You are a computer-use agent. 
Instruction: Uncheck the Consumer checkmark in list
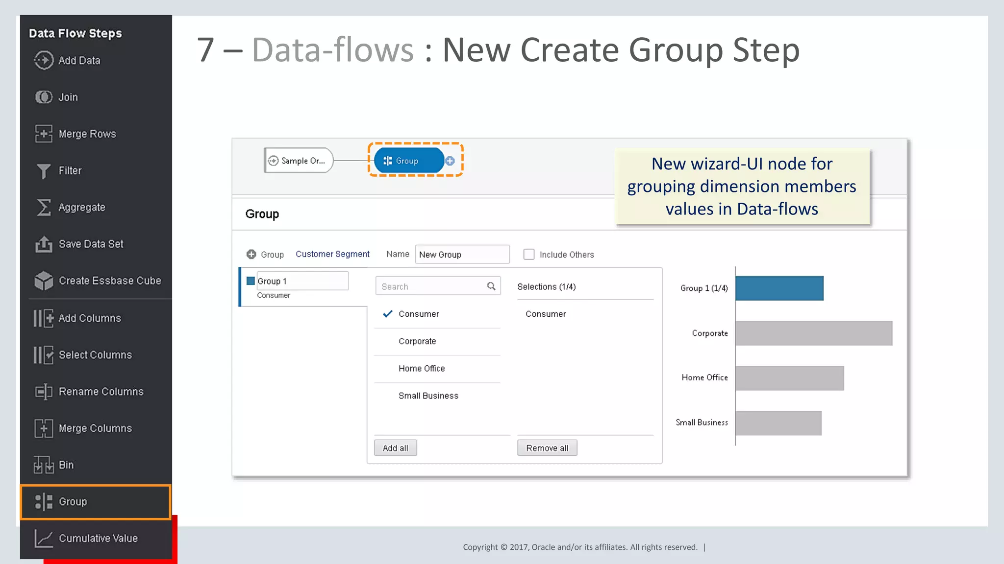(x=388, y=314)
